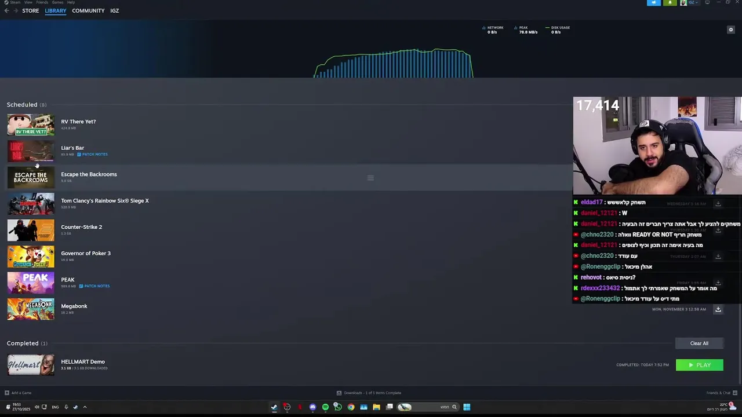Viewport: 742px width, 417px height.
Task: Select the 'Counter-Strike 2' title
Action: pos(81,227)
